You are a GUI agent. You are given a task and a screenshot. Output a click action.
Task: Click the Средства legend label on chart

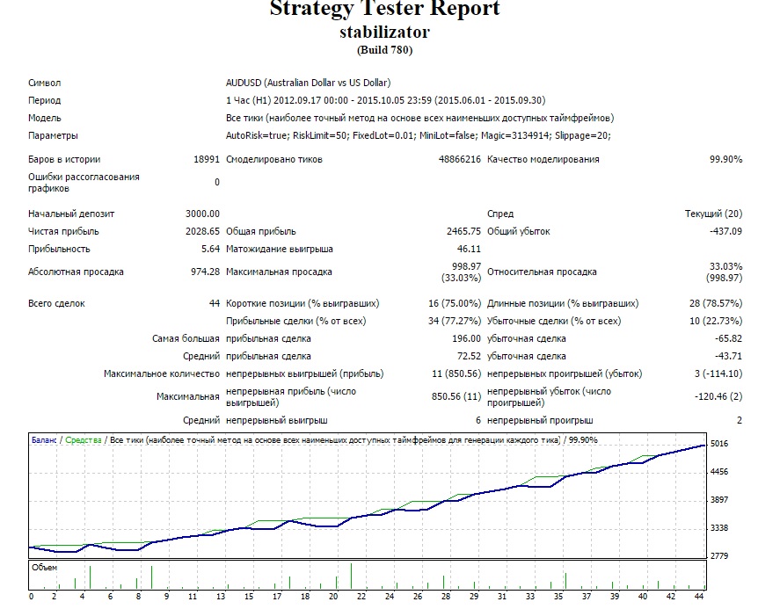(83, 440)
